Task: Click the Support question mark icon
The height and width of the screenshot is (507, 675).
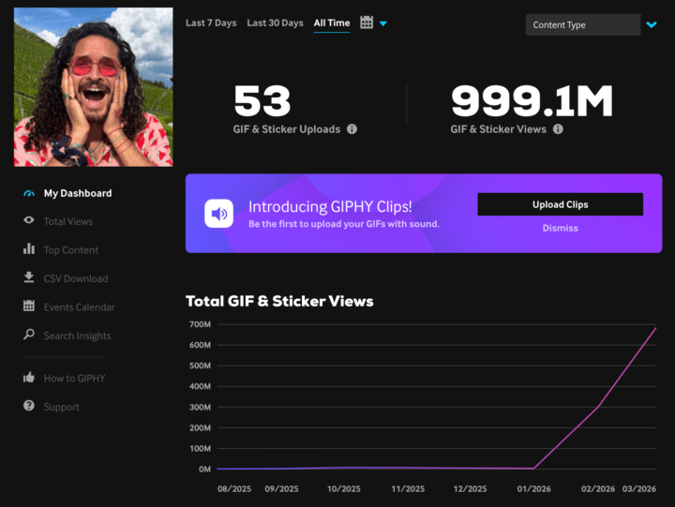Action: [29, 406]
